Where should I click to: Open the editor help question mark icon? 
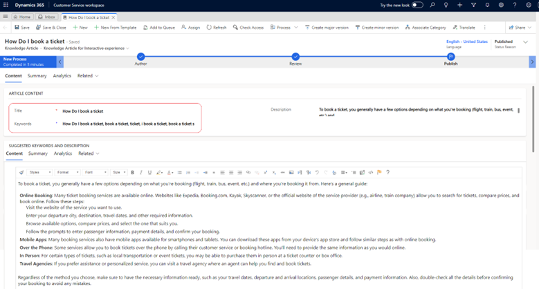[x=388, y=173]
